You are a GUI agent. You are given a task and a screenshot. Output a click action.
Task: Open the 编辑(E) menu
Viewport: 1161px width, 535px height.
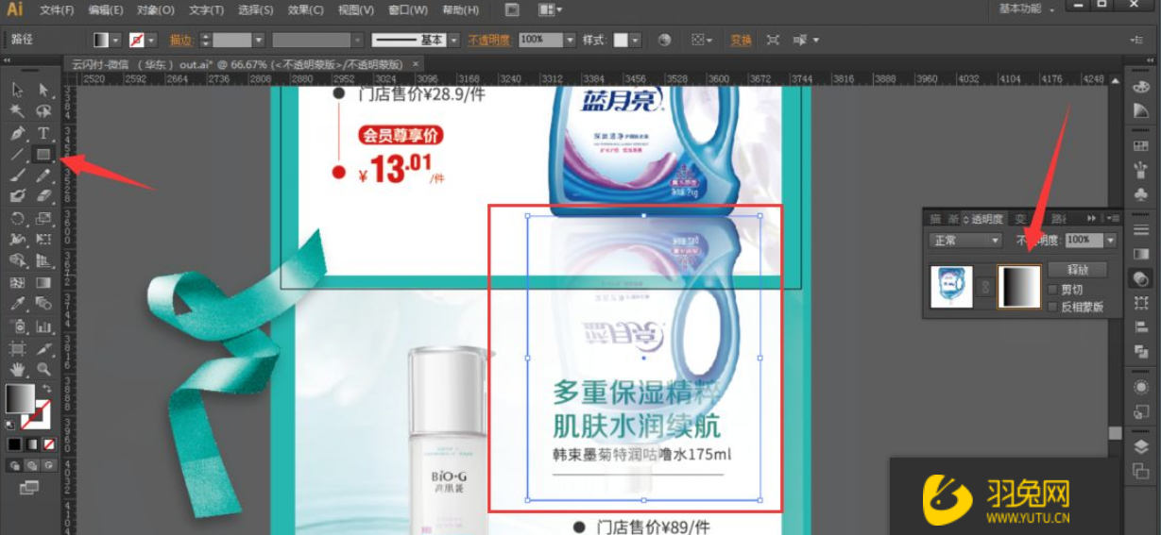point(106,9)
